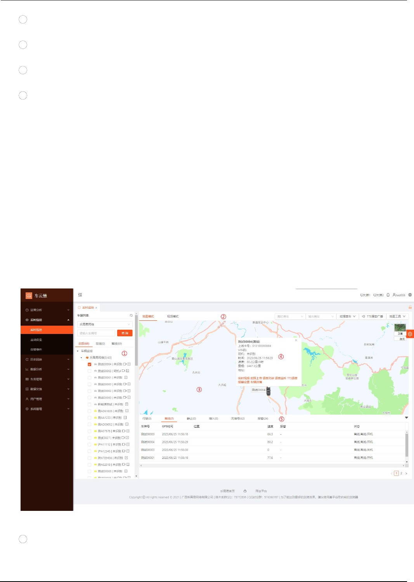The width and height of the screenshot is (414, 582).
Task: Switch to the 视频模式 tab
Action: pyautogui.click(x=173, y=316)
